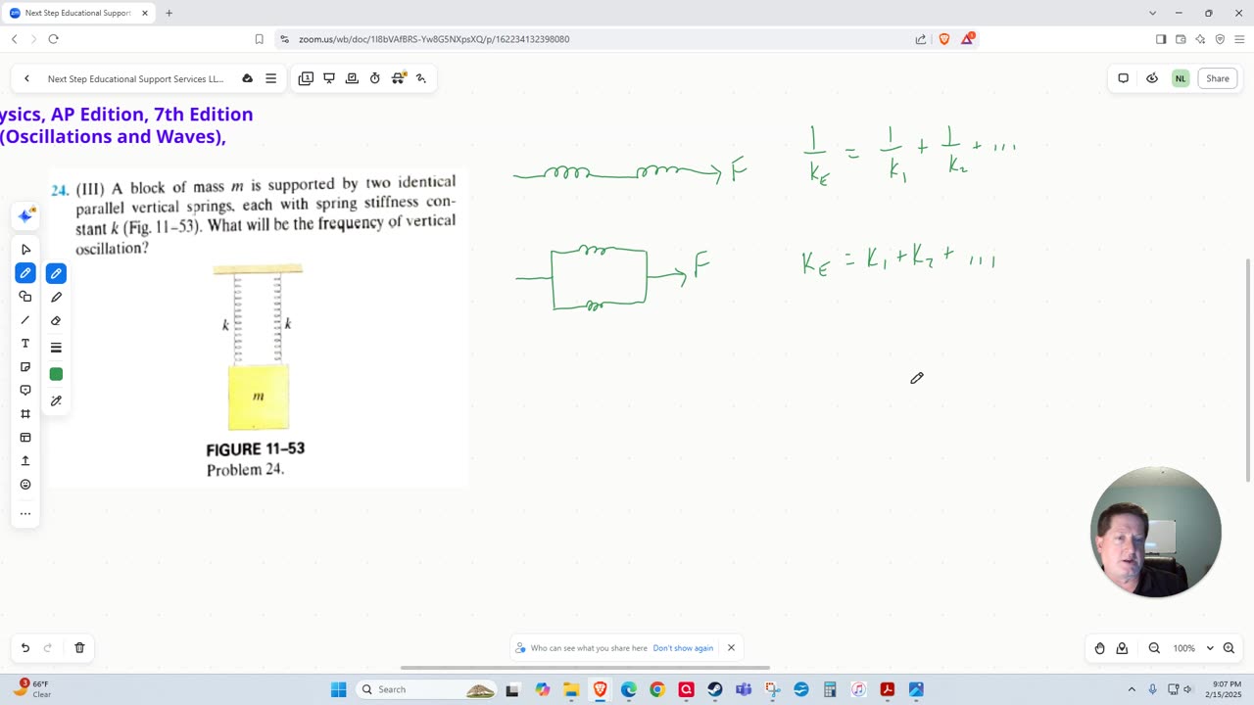Open the whiteboard hamburger menu
The height and width of the screenshot is (705, 1254).
pyautogui.click(x=270, y=78)
